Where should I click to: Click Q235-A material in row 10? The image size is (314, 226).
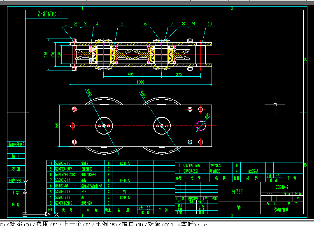pyautogui.click(x=125, y=163)
